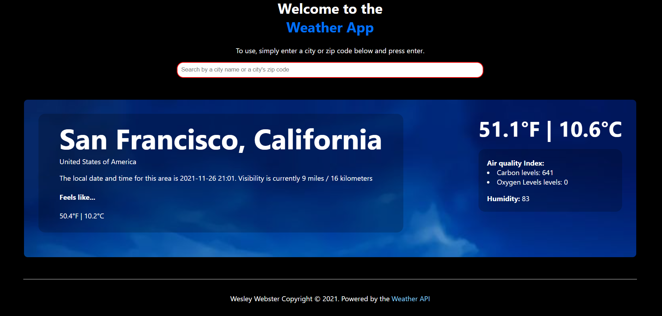Screen dimensions: 662x316
Task: Click the bullet before Carbon levels
Action: click(x=488, y=173)
